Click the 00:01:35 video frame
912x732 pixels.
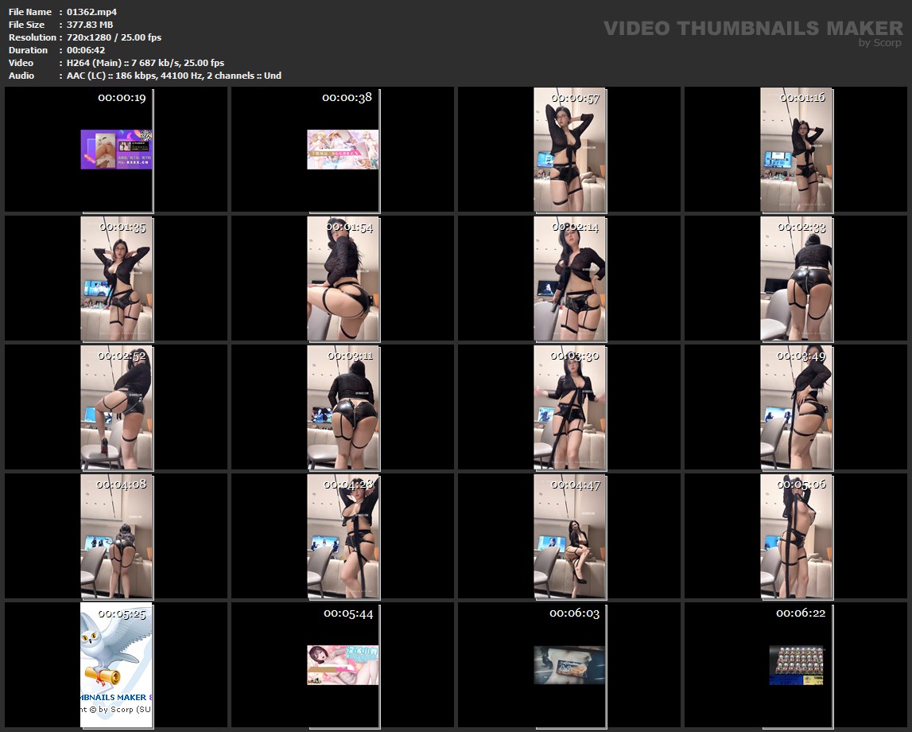pos(116,278)
